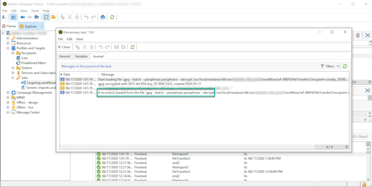Select the 'gpg: encrypted with 3072-bit RSA key' row
372x187 pixels.
pos(204,84)
